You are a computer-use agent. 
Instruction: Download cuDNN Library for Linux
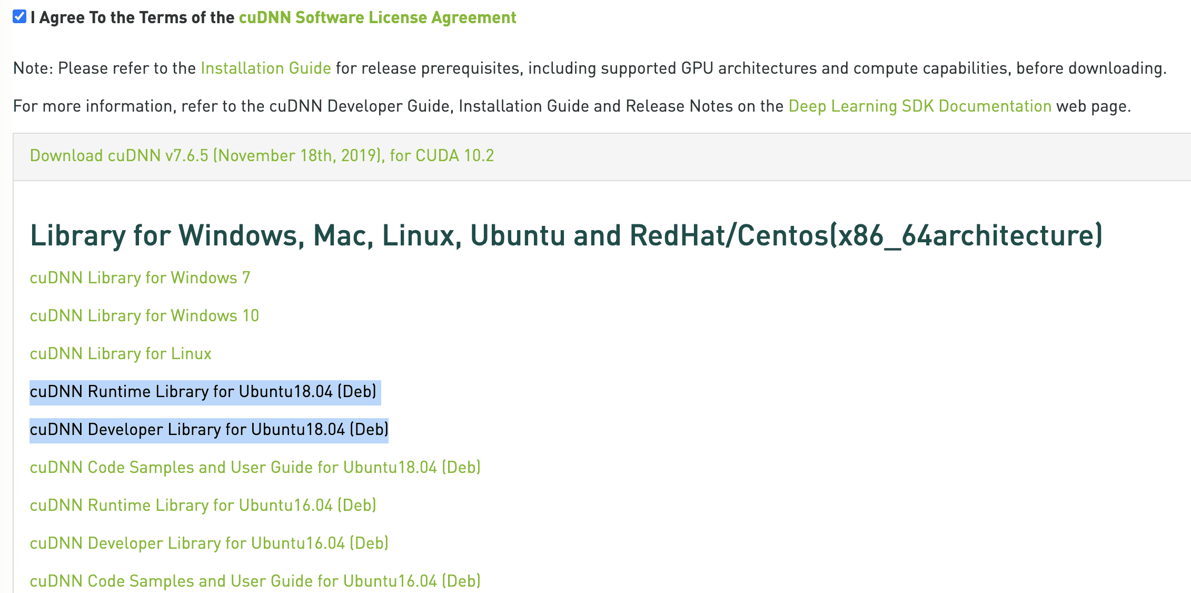click(121, 354)
